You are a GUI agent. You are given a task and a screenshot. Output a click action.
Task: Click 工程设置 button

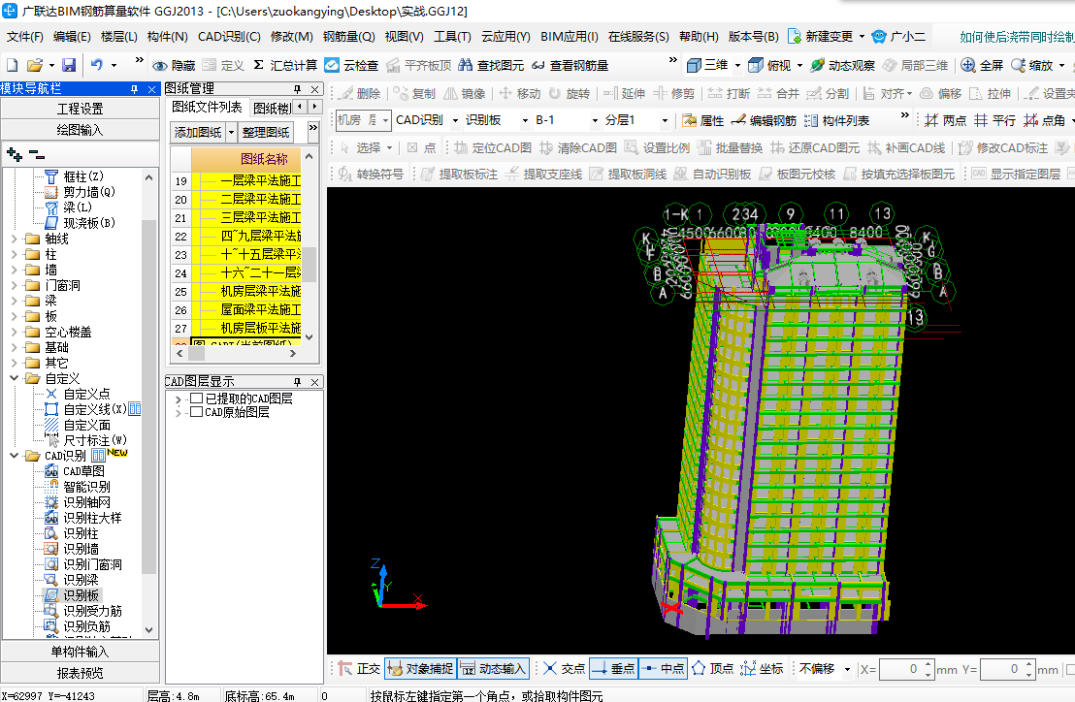[81, 109]
